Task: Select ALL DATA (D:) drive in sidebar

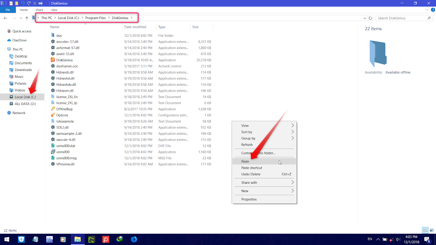Action: coord(25,104)
